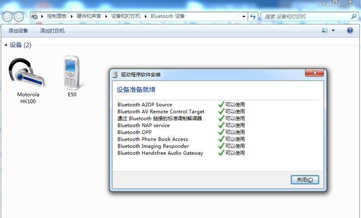
Task: Click the change view icon
Action: pos(324,31)
